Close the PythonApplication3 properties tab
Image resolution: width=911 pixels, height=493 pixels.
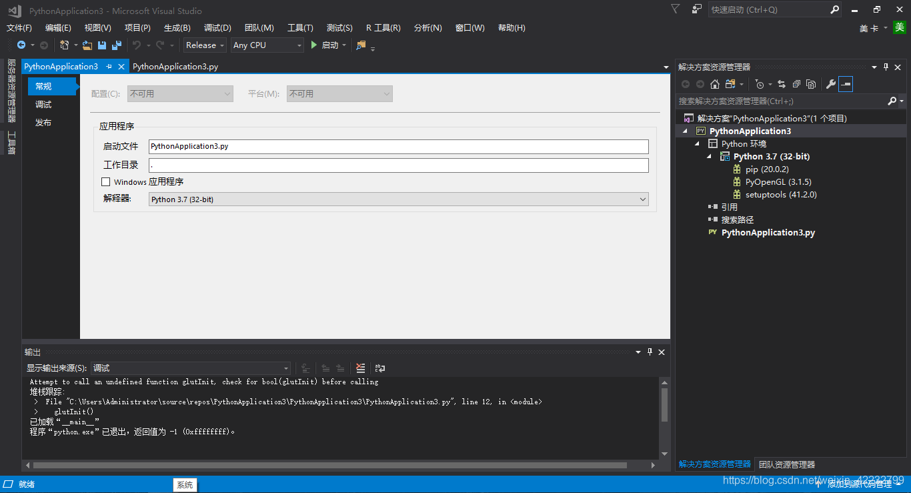click(121, 67)
